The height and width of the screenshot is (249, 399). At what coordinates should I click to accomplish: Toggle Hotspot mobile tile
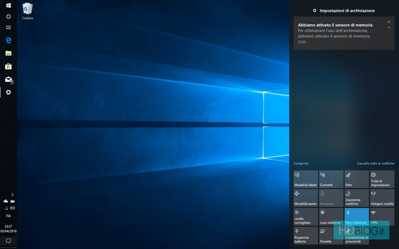[382, 198]
